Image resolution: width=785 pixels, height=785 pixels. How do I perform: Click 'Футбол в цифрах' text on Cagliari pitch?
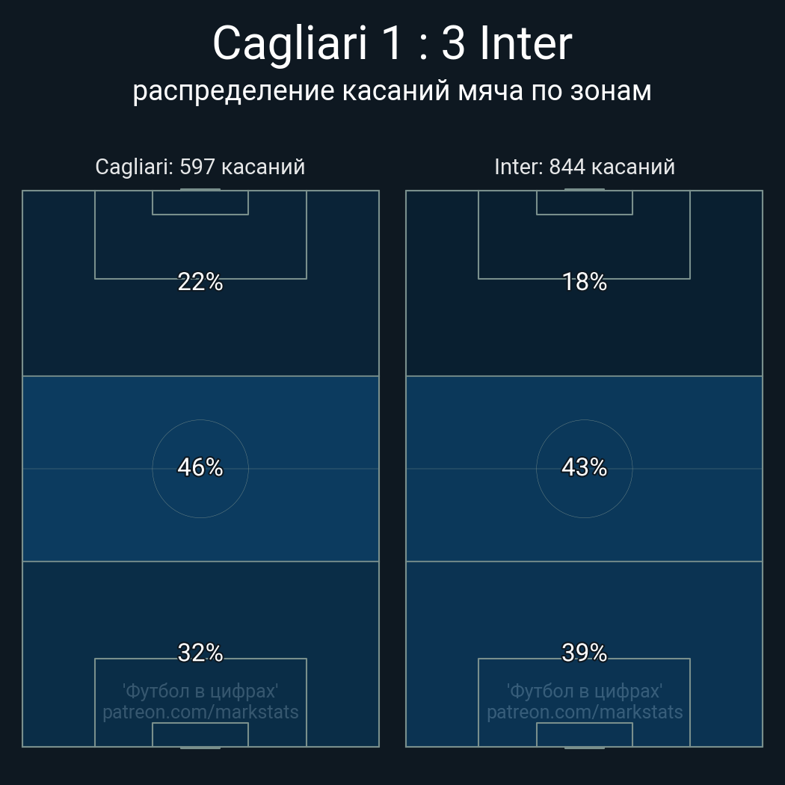point(200,691)
